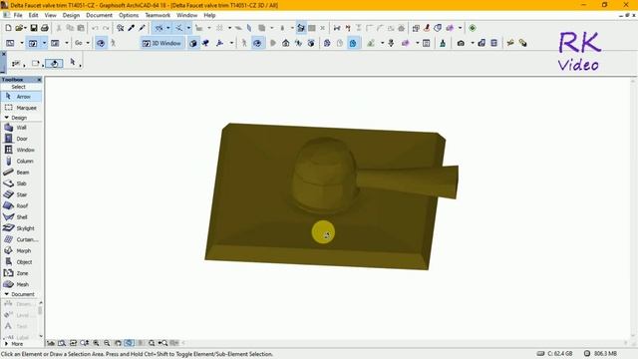Open the Teamwork menu

[158, 15]
